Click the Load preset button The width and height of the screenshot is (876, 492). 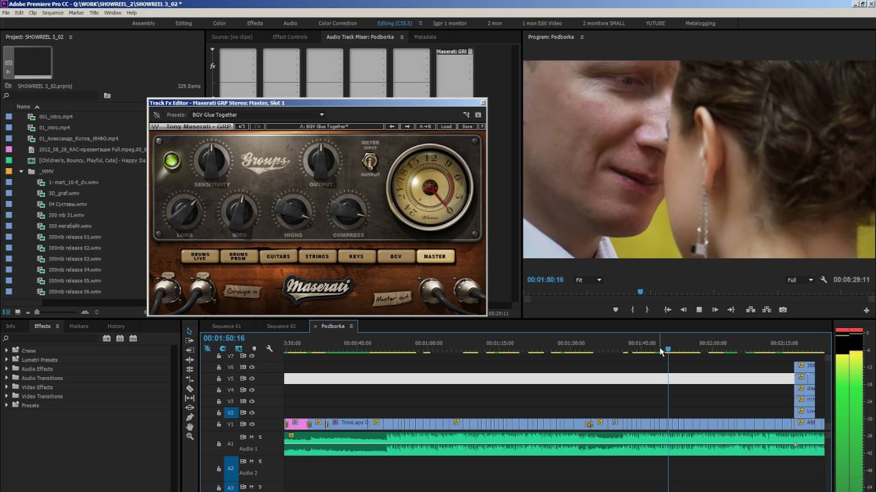446,126
